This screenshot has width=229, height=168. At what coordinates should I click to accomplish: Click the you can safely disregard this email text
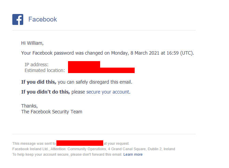95,82
